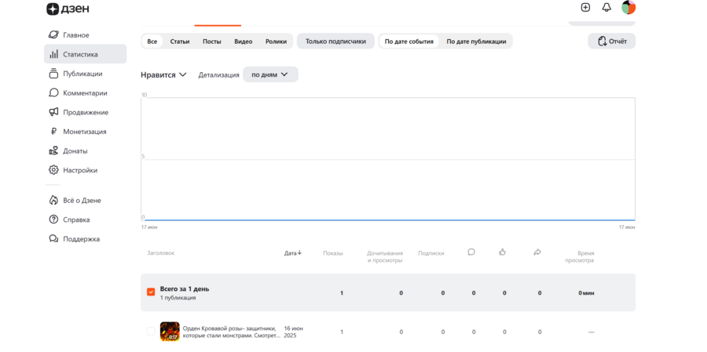
Task: Click the create publication plus icon
Action: [585, 7]
